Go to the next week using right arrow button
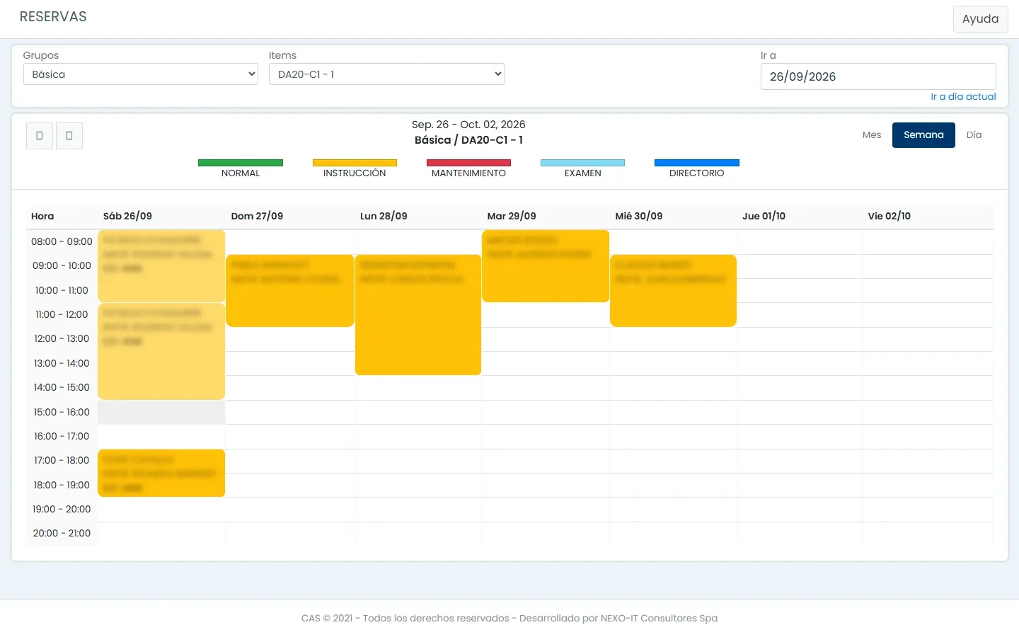The height and width of the screenshot is (637, 1019). click(x=69, y=136)
